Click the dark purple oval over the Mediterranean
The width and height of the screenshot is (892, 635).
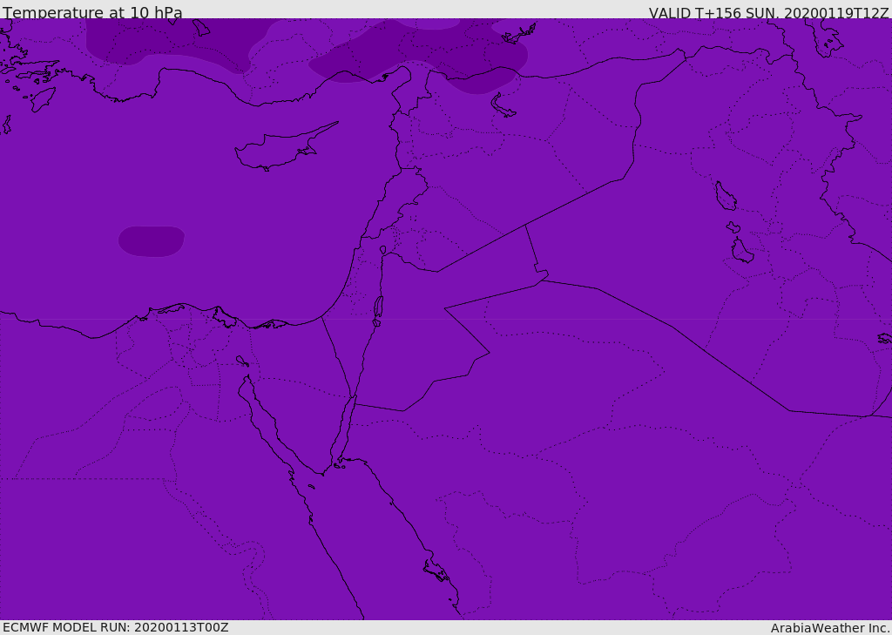point(152,241)
